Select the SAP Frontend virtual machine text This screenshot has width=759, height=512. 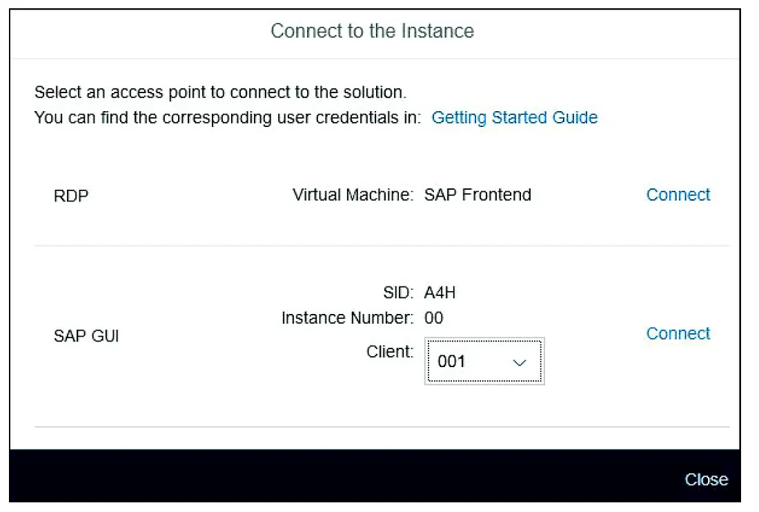click(x=477, y=195)
